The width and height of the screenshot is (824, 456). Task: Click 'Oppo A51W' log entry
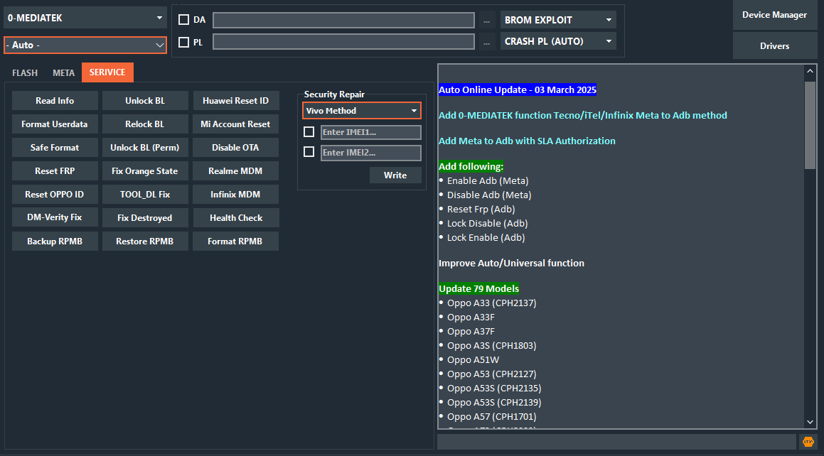(473, 360)
